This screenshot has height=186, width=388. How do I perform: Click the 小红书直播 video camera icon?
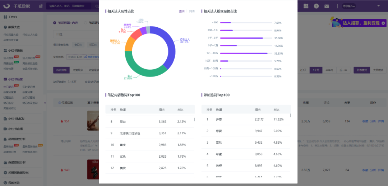pyautogui.click(x=5, y=129)
